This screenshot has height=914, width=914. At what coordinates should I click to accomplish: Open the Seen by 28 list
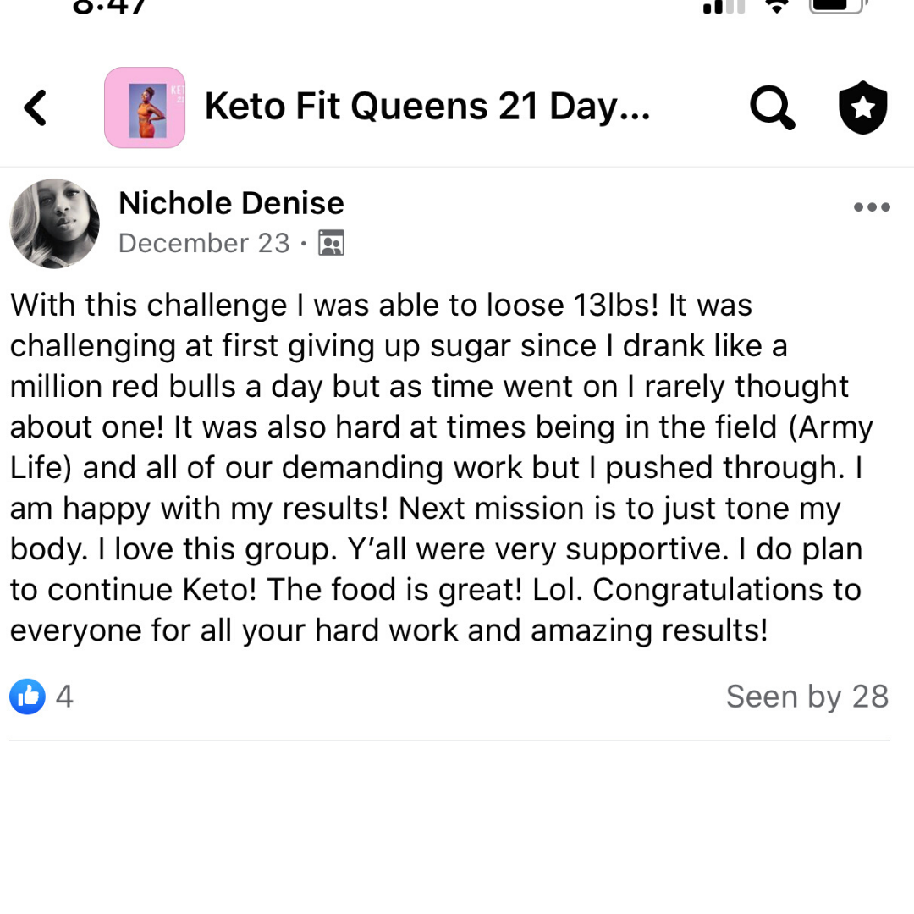click(x=807, y=697)
